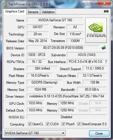Click the 'Computing' label

17,124
